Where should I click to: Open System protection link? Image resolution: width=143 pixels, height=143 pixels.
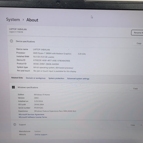56,78
